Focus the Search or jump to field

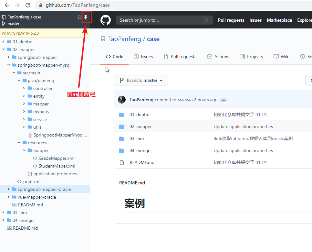tap(164, 20)
